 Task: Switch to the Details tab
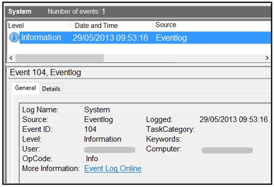click(51, 89)
